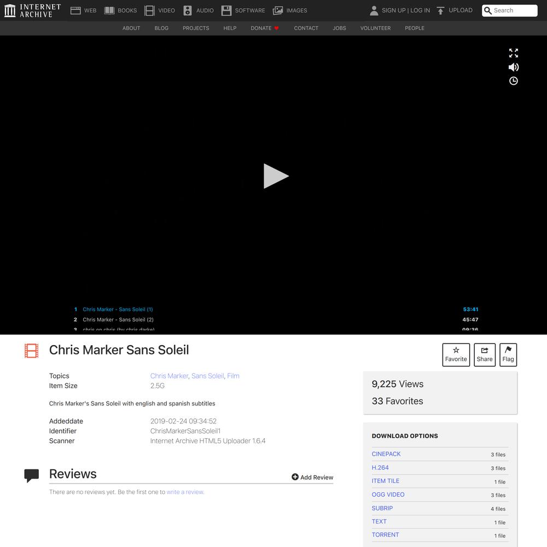547x547 pixels.
Task: Open the Software floppy disk icon
Action: [x=226, y=10]
